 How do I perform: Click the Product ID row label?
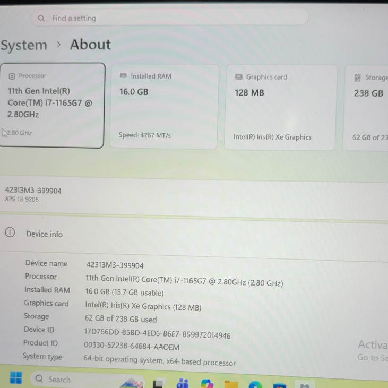pyautogui.click(x=40, y=343)
